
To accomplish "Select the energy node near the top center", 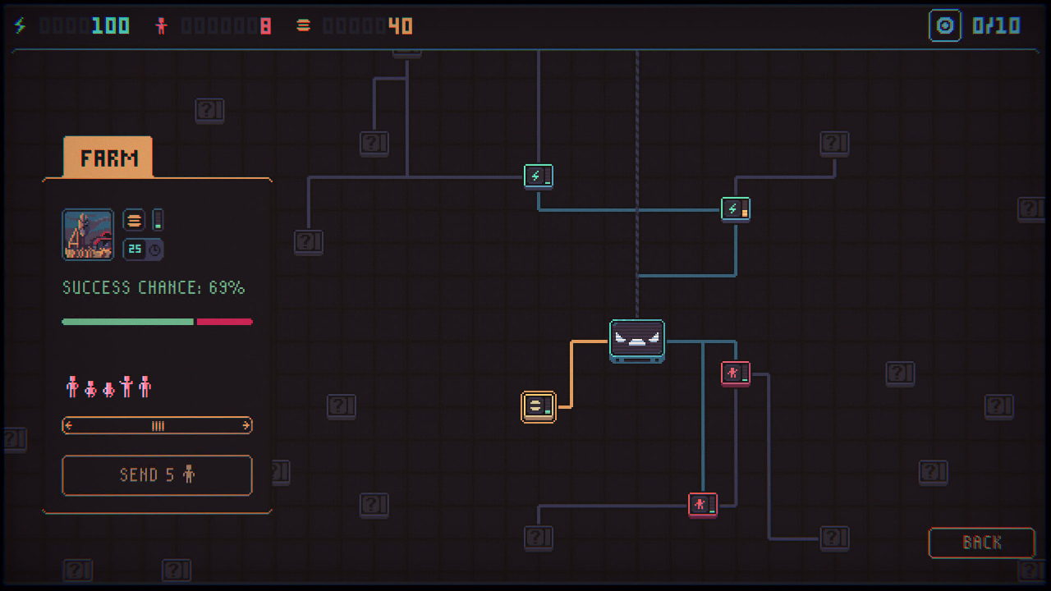I will pyautogui.click(x=539, y=175).
